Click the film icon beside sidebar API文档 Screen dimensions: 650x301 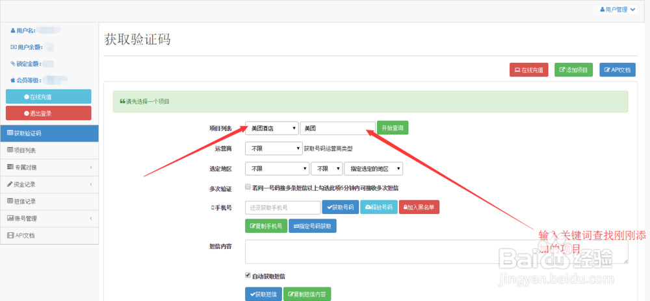10,235
